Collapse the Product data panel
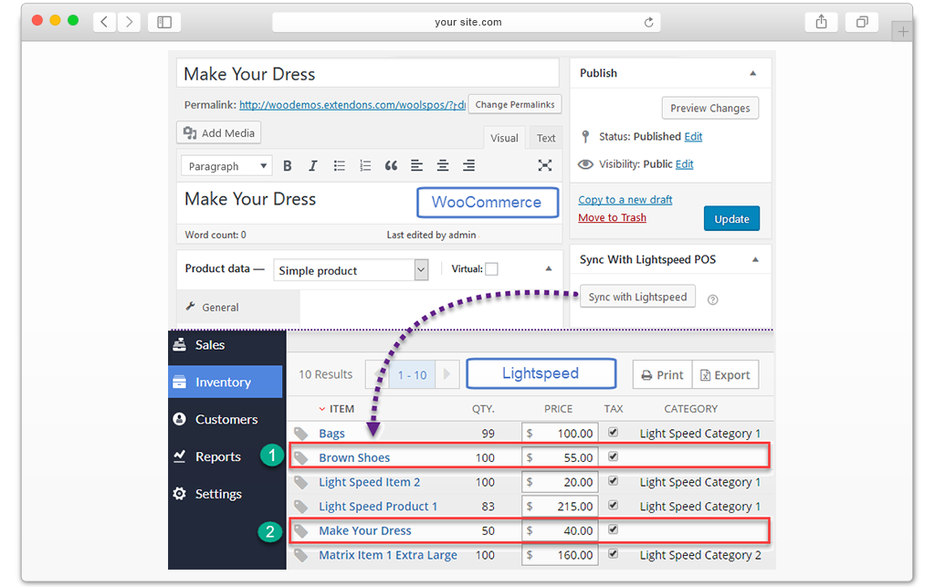Viewport: 935px width, 587px height. coord(549,268)
